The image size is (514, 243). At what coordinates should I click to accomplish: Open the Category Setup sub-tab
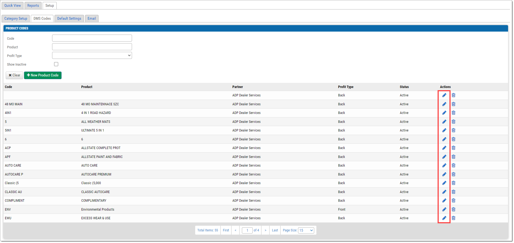pyautogui.click(x=16, y=18)
